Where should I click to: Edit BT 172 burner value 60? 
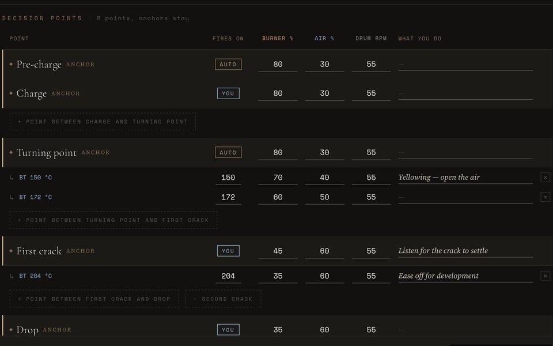278,197
